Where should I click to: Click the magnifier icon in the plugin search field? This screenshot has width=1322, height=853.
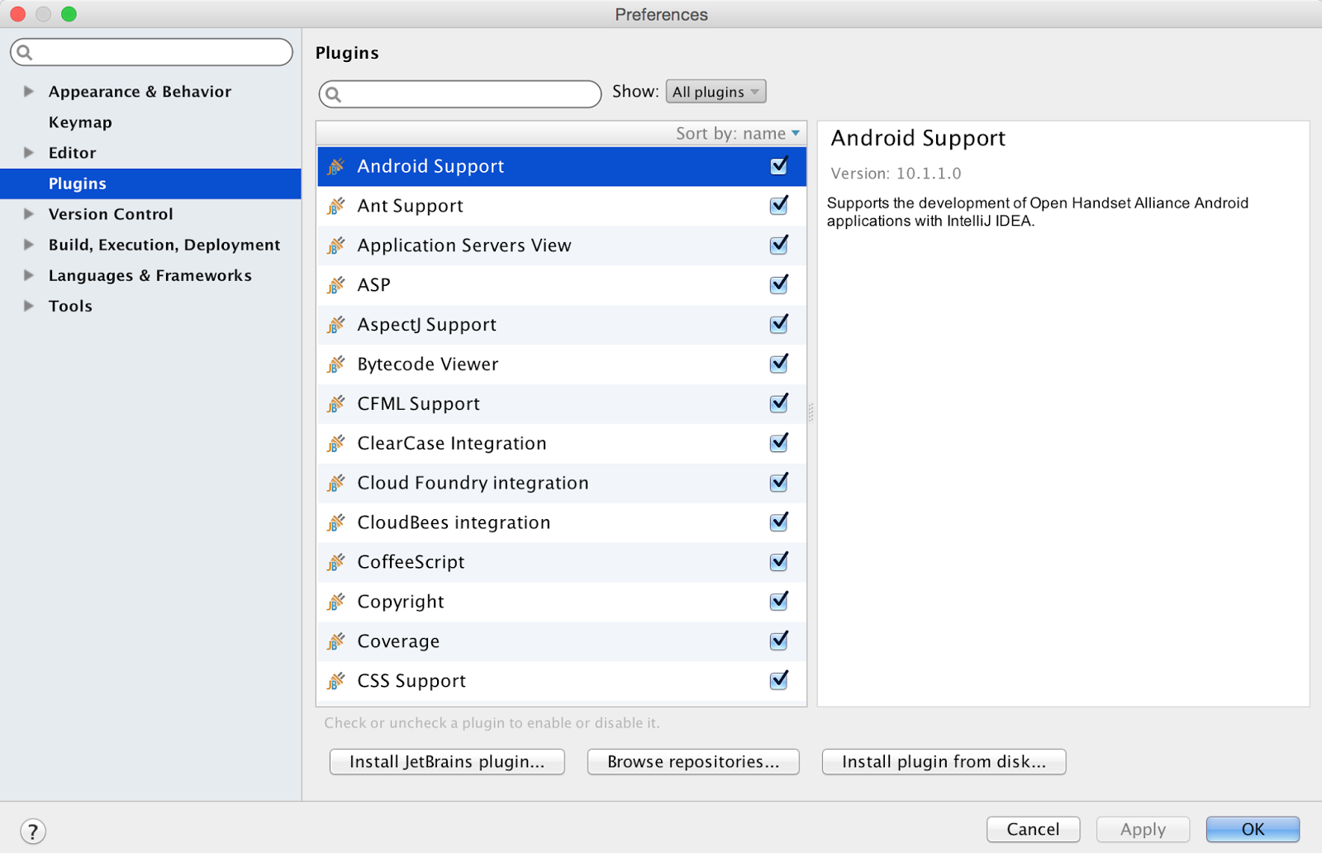tap(334, 93)
